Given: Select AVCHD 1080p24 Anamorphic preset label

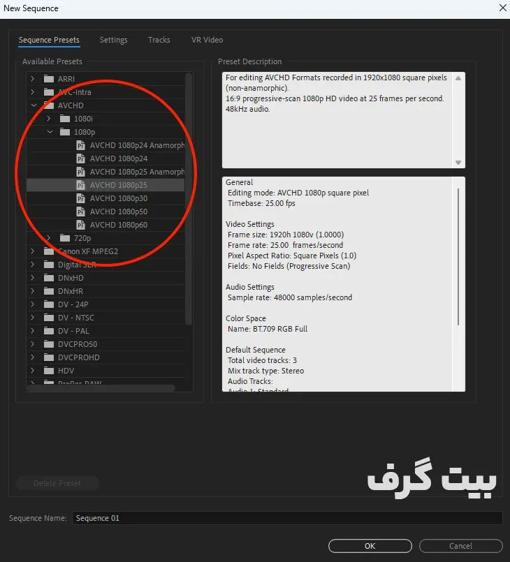Looking at the screenshot, I should pyautogui.click(x=137, y=145).
